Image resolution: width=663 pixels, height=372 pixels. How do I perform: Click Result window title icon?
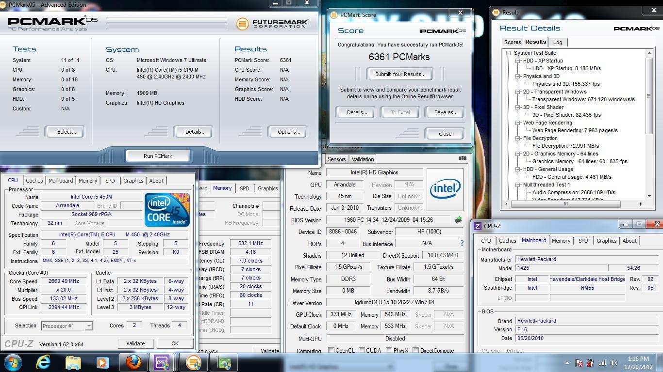(496, 12)
